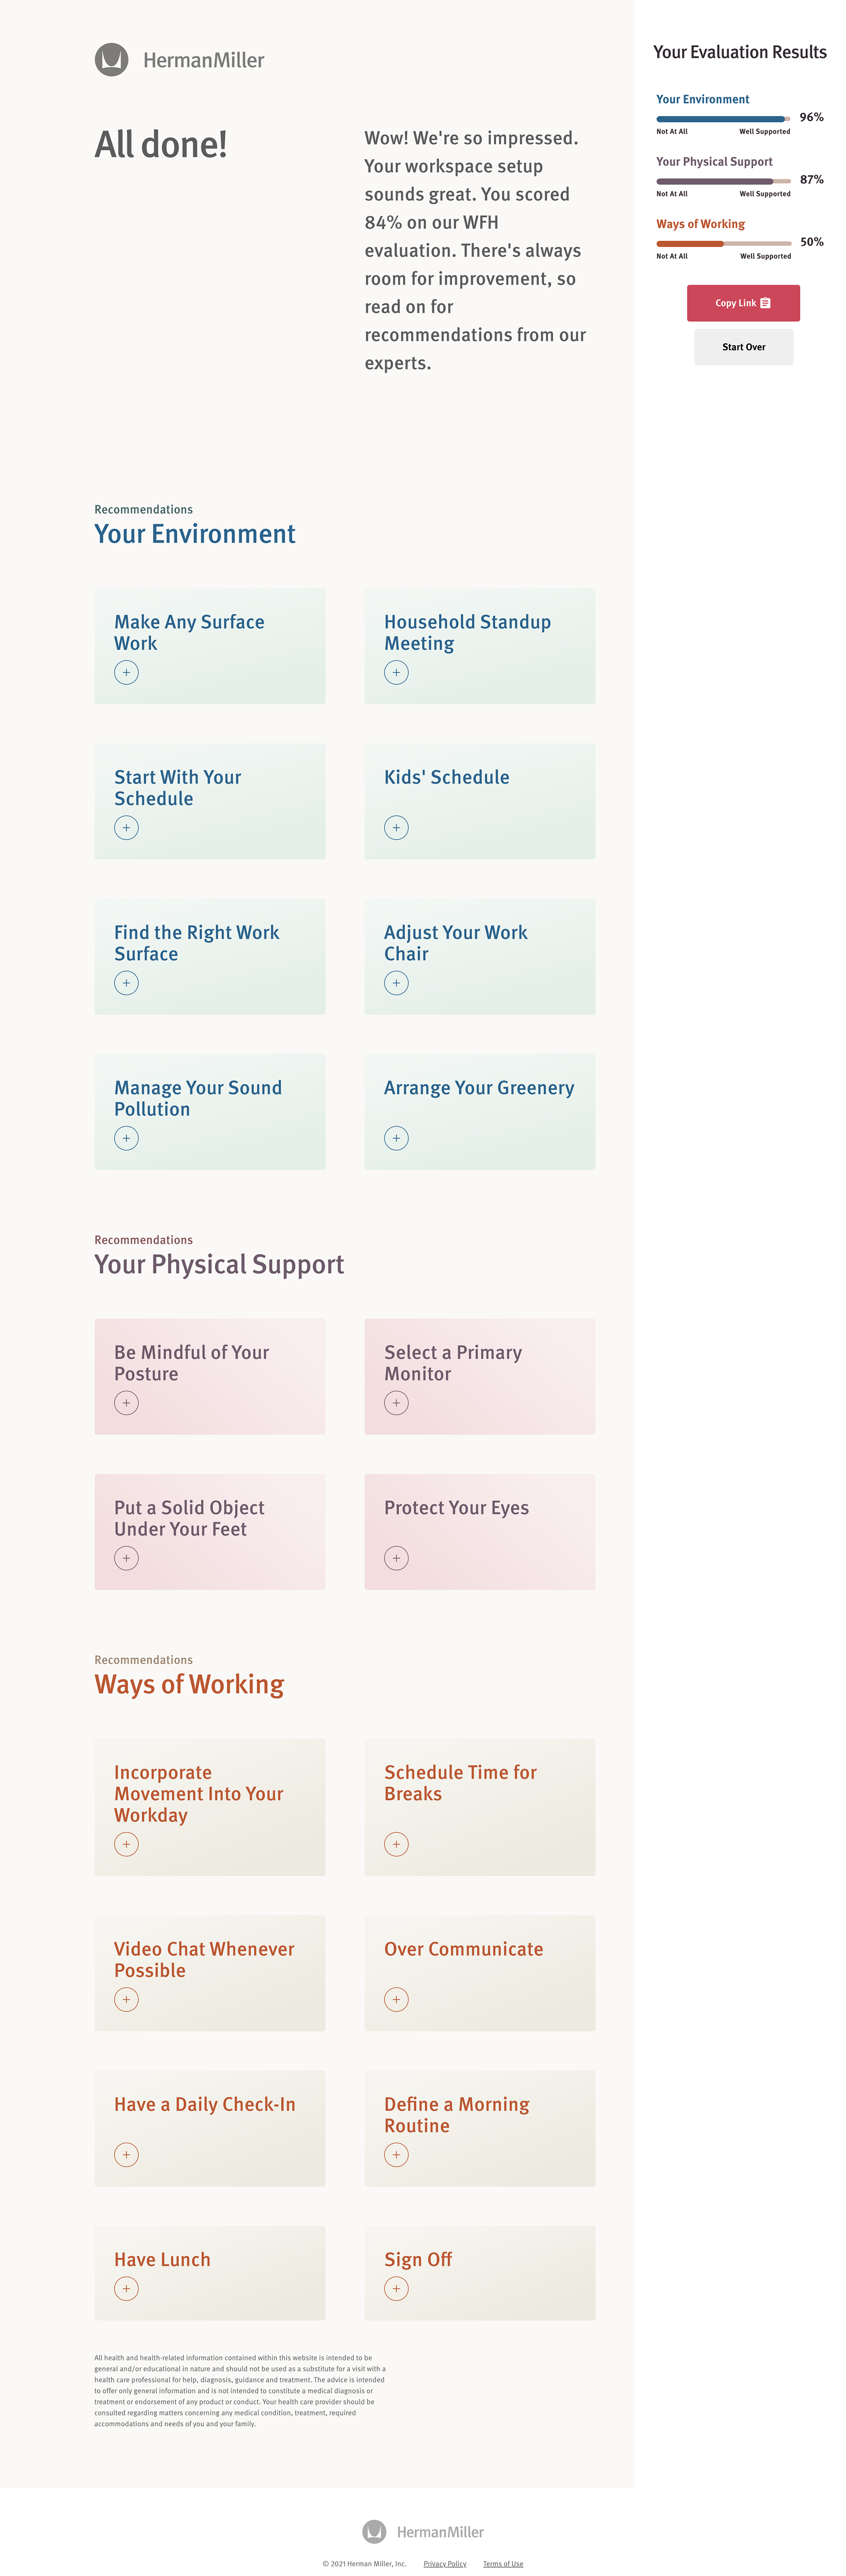Expand the Make Any Surface Work plus icon
The width and height of the screenshot is (846, 2576).
[126, 673]
